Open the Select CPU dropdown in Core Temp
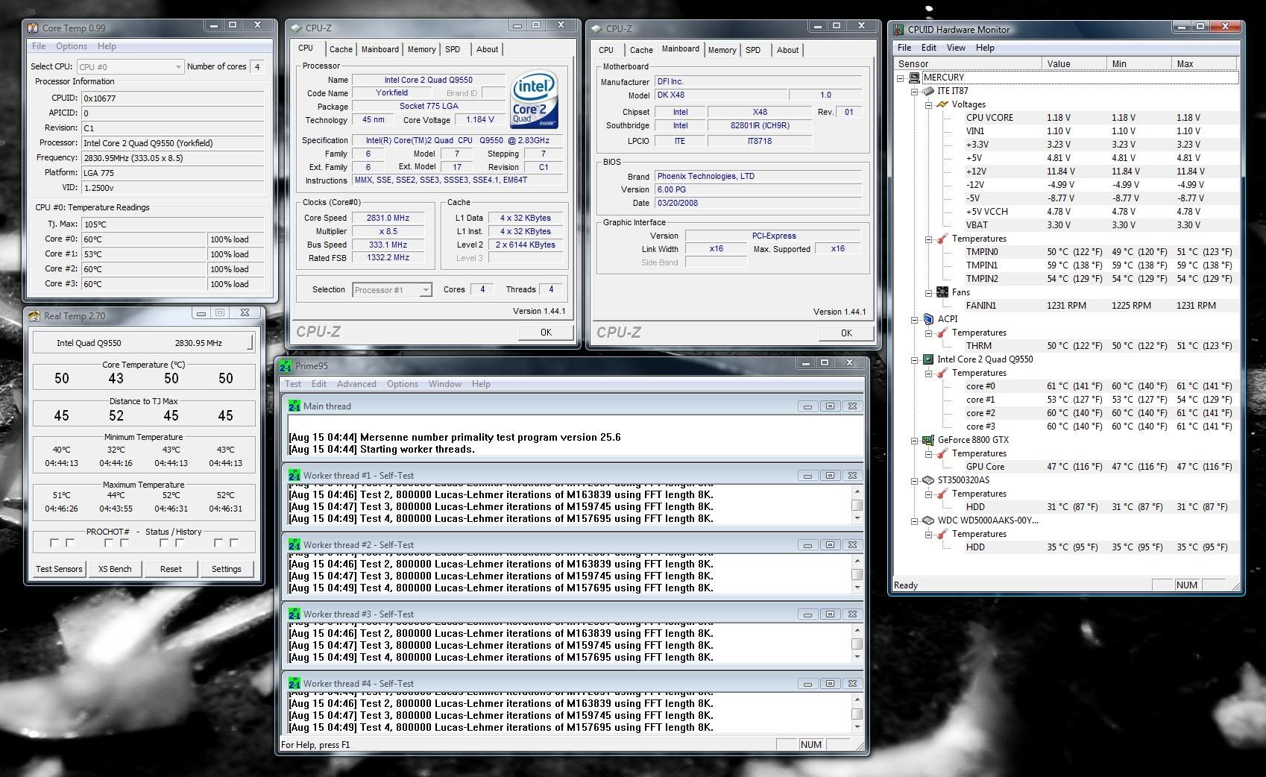 click(130, 66)
